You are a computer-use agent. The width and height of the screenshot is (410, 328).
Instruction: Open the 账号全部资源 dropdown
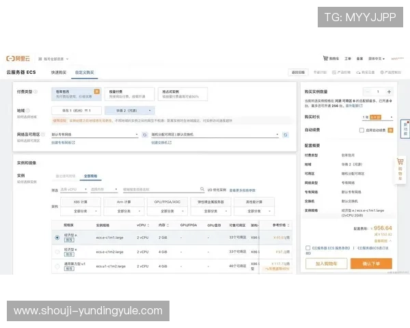pos(53,59)
